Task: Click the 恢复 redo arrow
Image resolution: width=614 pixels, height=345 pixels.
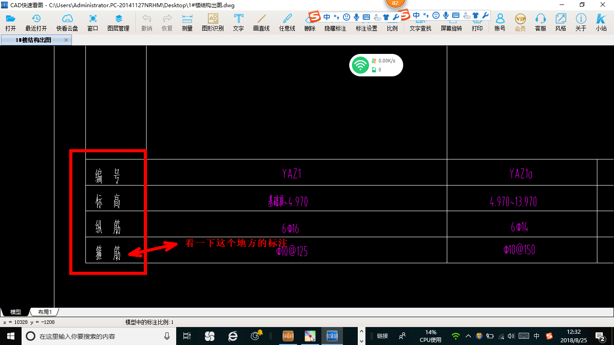Action: pos(167,22)
